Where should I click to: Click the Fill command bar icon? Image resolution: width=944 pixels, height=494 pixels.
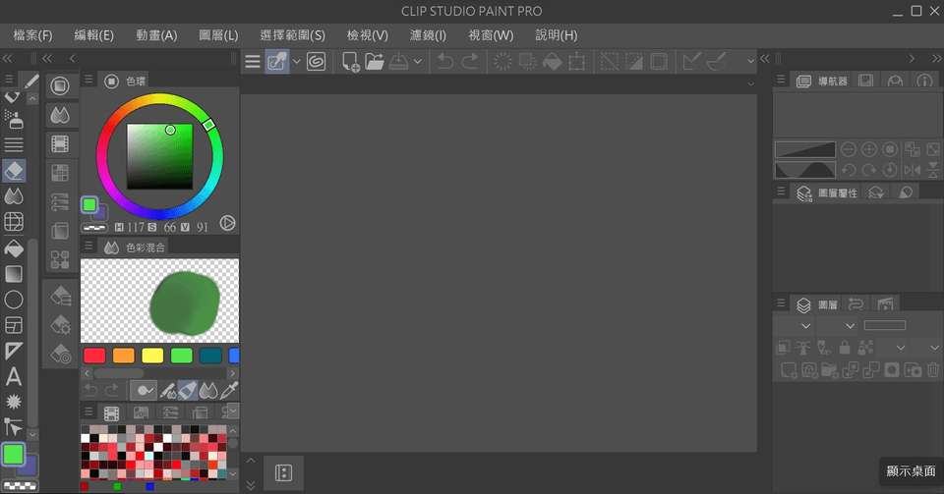tap(552, 61)
